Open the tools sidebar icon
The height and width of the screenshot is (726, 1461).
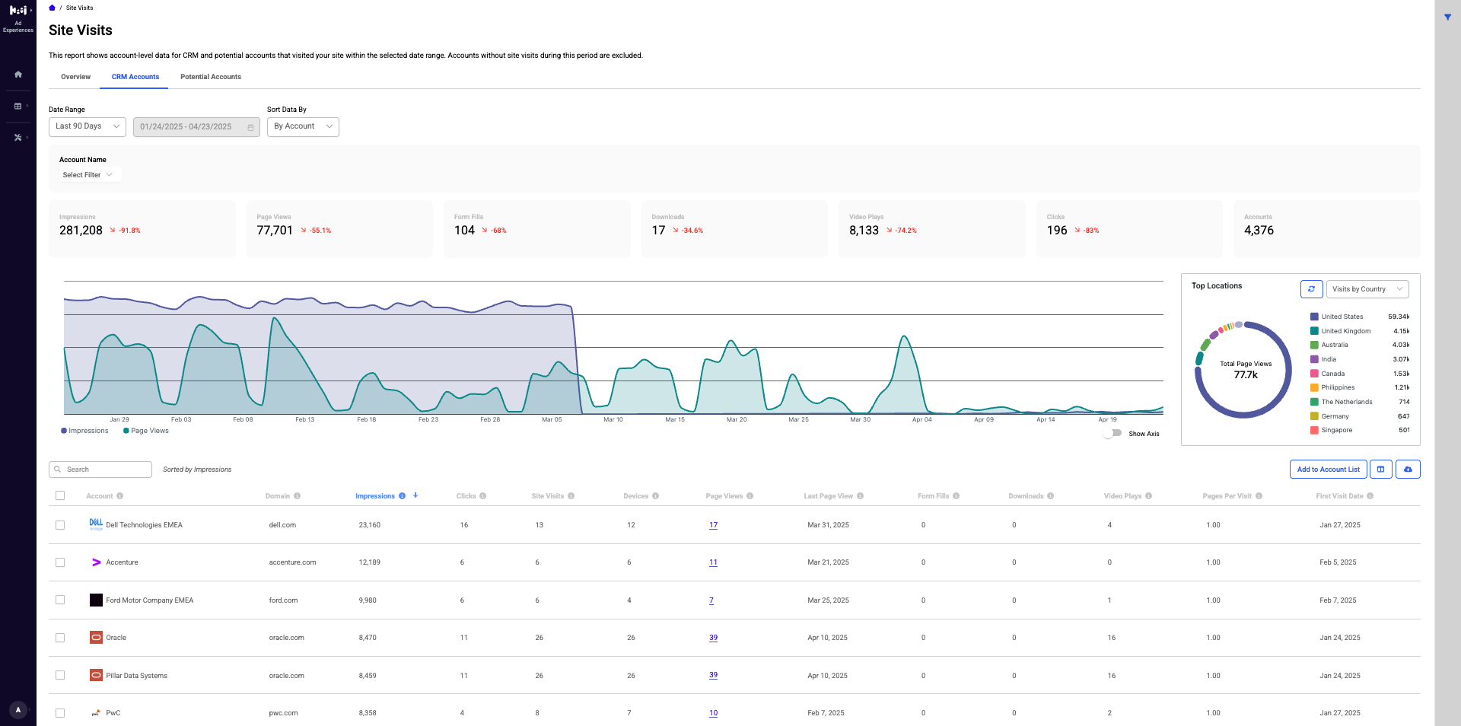point(18,138)
